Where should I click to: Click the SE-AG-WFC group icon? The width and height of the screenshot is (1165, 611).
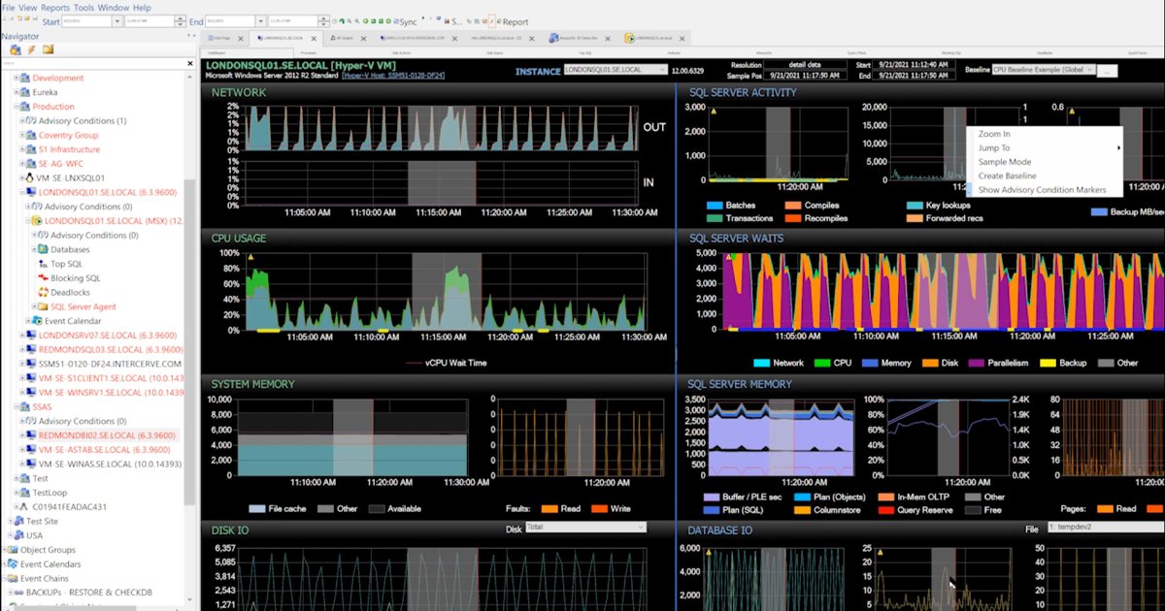point(30,164)
